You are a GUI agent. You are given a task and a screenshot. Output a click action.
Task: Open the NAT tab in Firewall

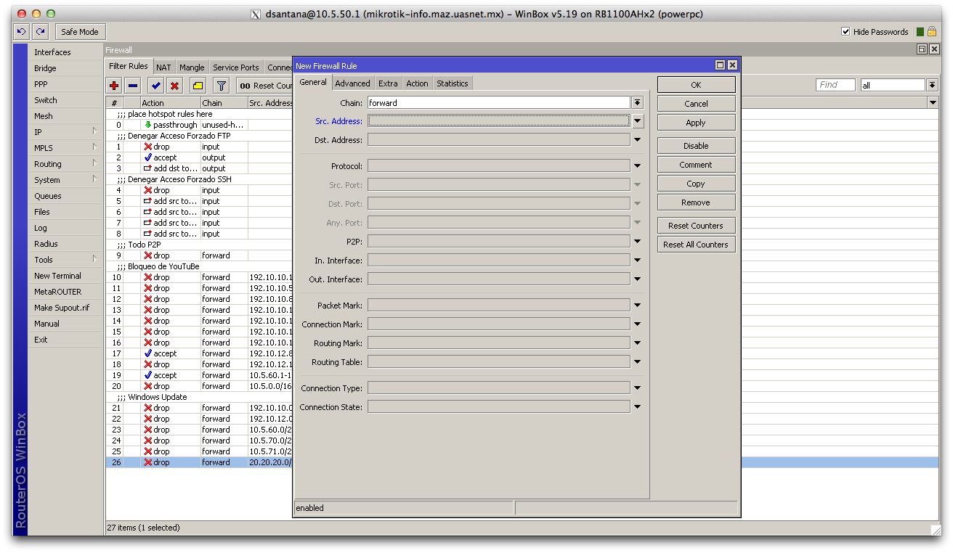click(163, 67)
